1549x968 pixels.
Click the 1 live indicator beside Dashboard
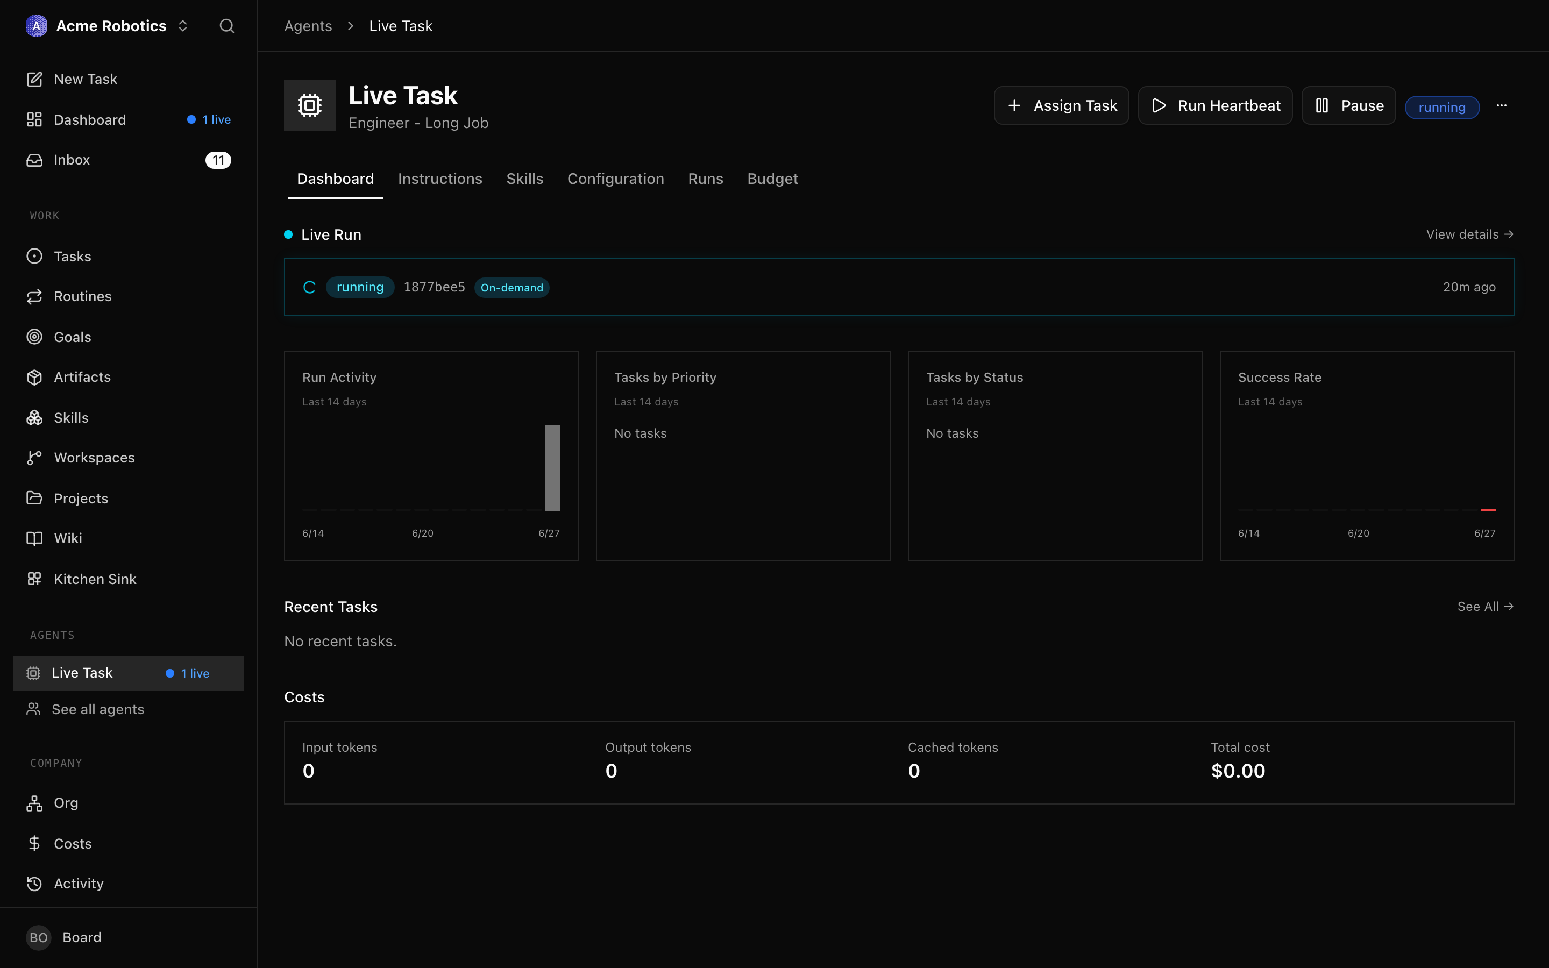coord(209,120)
